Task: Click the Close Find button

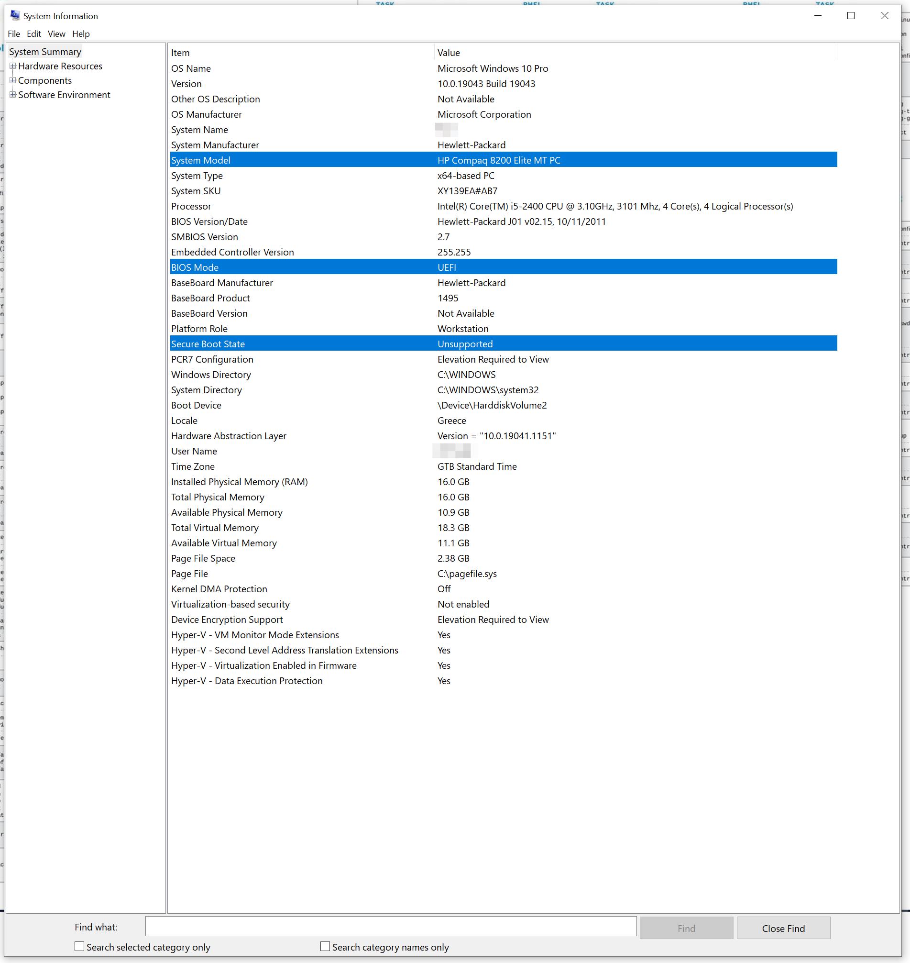Action: coord(783,927)
